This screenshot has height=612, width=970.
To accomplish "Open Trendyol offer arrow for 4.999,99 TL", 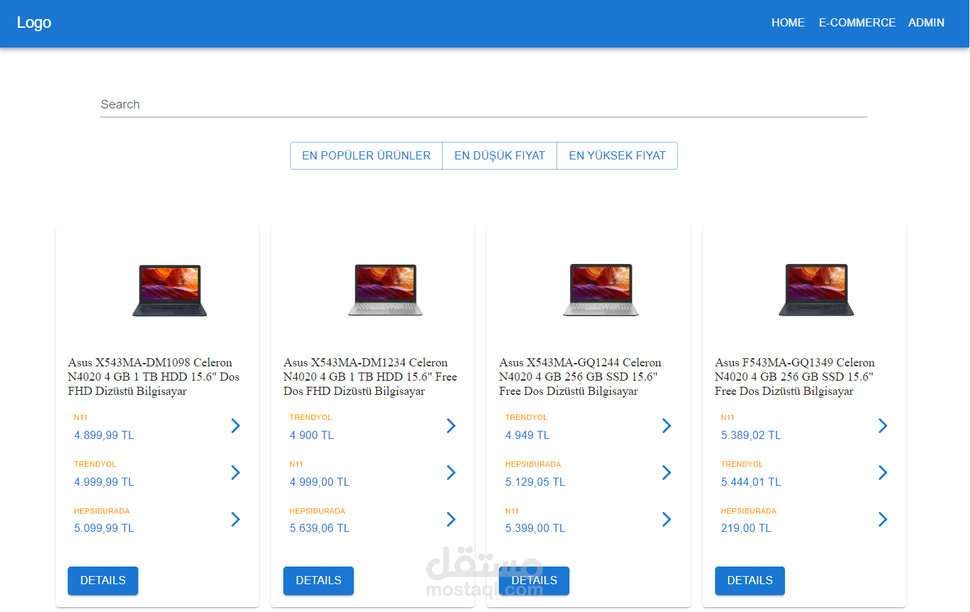I will [235, 473].
